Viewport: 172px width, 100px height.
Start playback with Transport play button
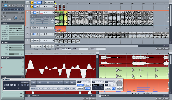[x=58, y=83]
